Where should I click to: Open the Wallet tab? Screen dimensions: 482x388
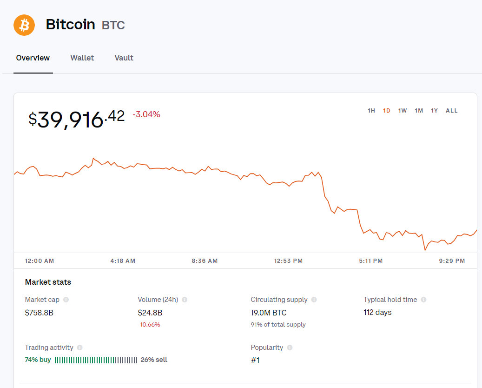(x=82, y=58)
